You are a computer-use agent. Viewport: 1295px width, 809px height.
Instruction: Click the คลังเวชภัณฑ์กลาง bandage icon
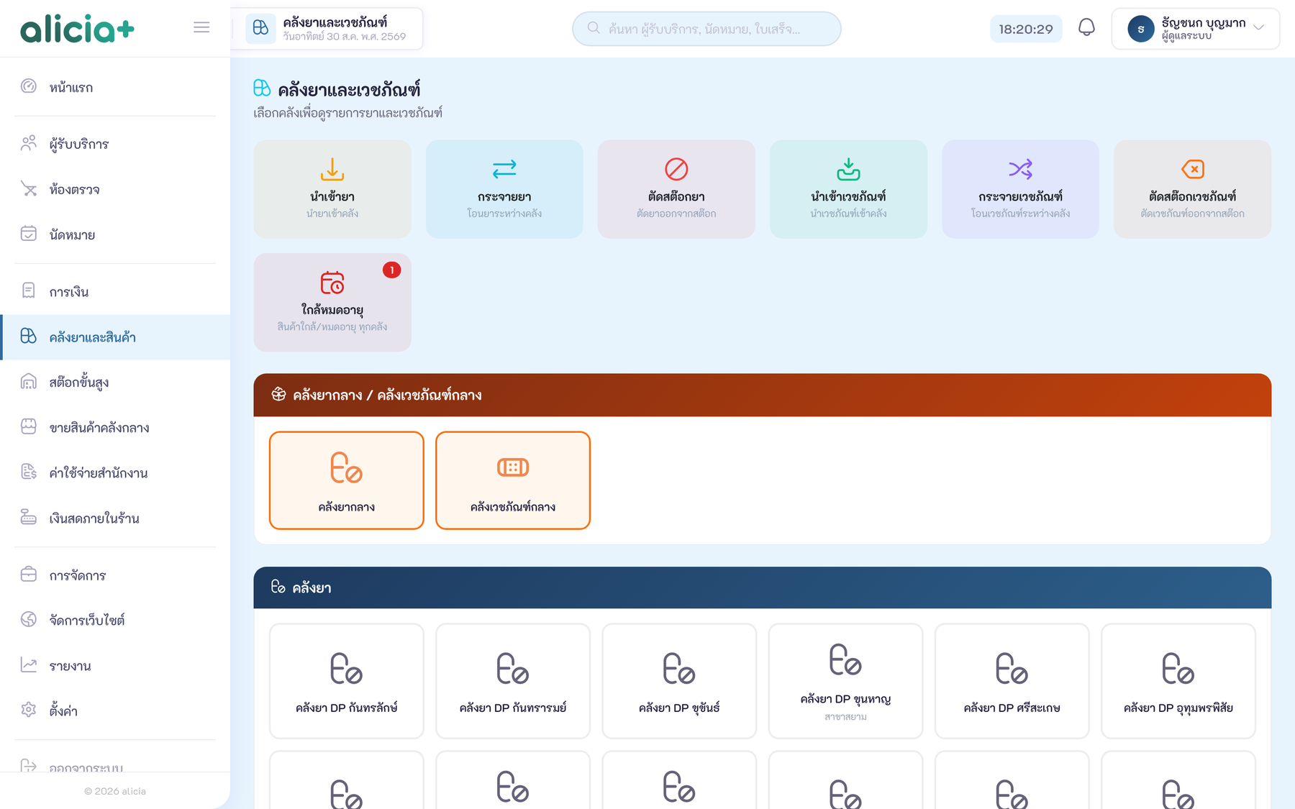[x=513, y=467]
